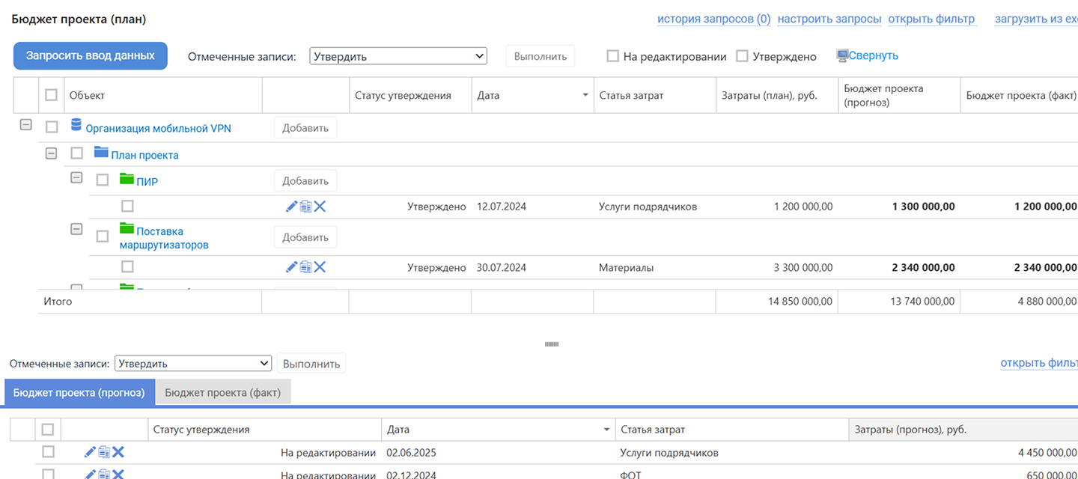Delete the Материалы record dated 30.07.2024
1078x479 pixels.
(320, 266)
